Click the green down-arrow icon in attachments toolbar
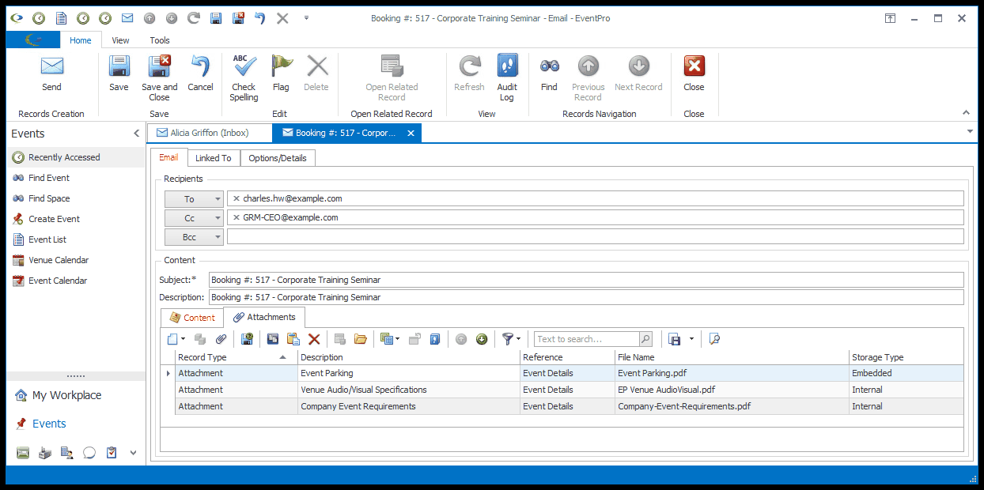Screen dimensions: 984x490 click(482, 339)
